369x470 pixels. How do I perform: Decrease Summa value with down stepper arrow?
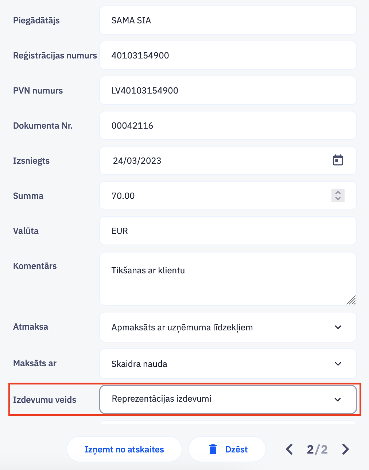click(338, 198)
